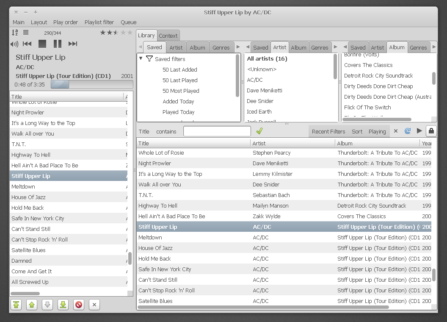Click the albums pane horizontal scrollbar
The width and height of the screenshot is (447, 322).
pos(377,119)
